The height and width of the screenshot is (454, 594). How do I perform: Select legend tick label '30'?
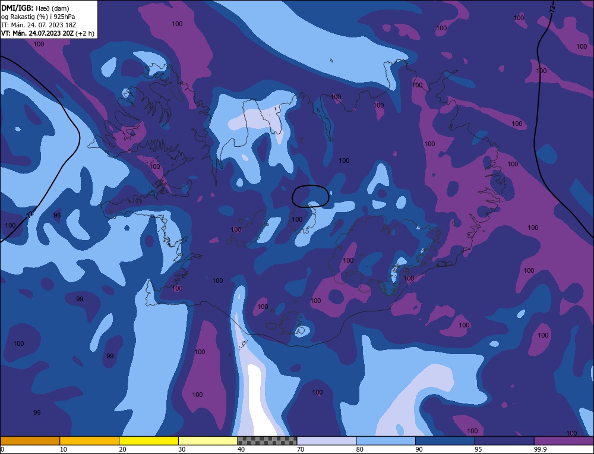[x=182, y=449]
